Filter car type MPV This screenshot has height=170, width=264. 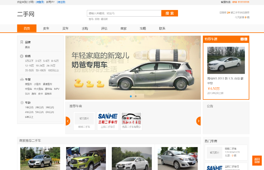(x=57, y=89)
